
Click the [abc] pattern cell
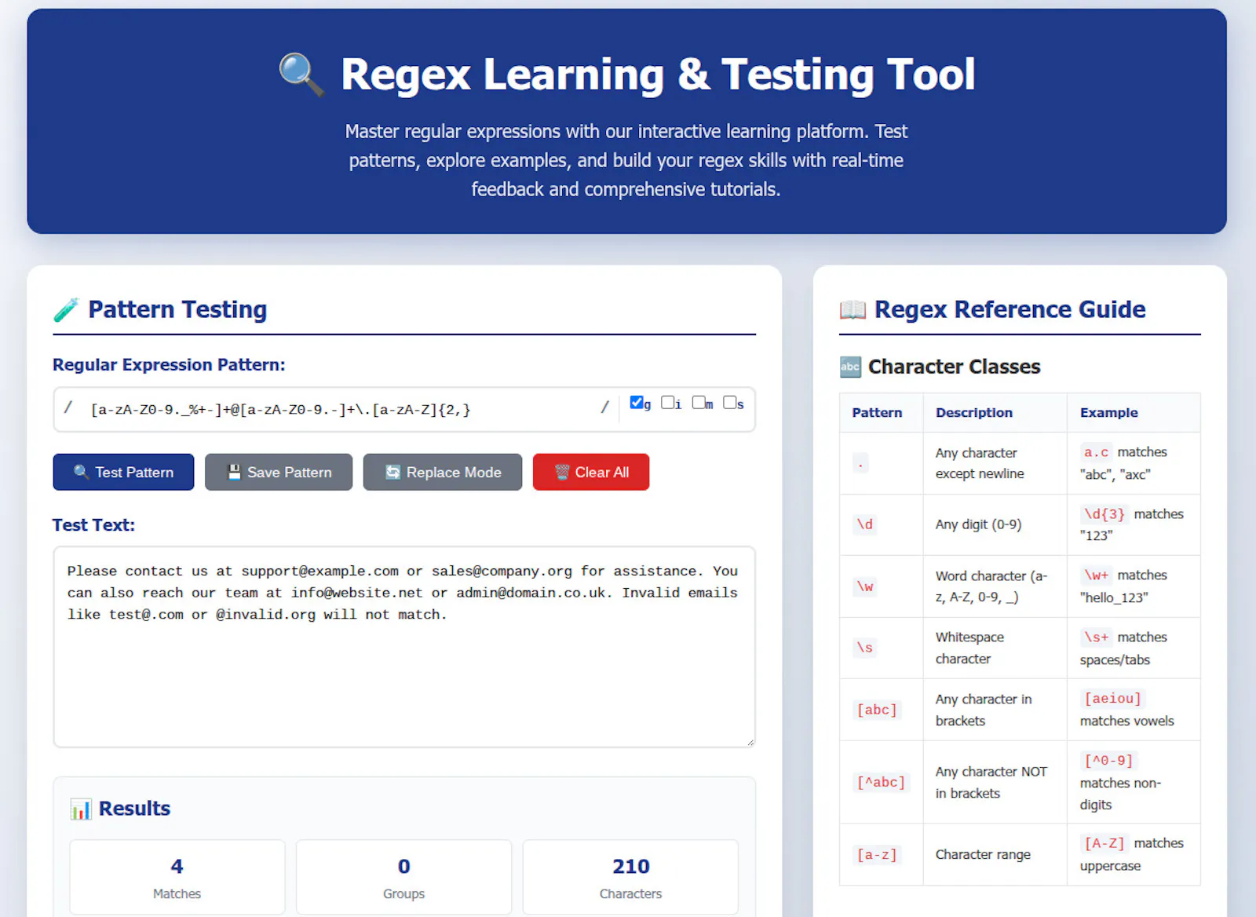[881, 710]
